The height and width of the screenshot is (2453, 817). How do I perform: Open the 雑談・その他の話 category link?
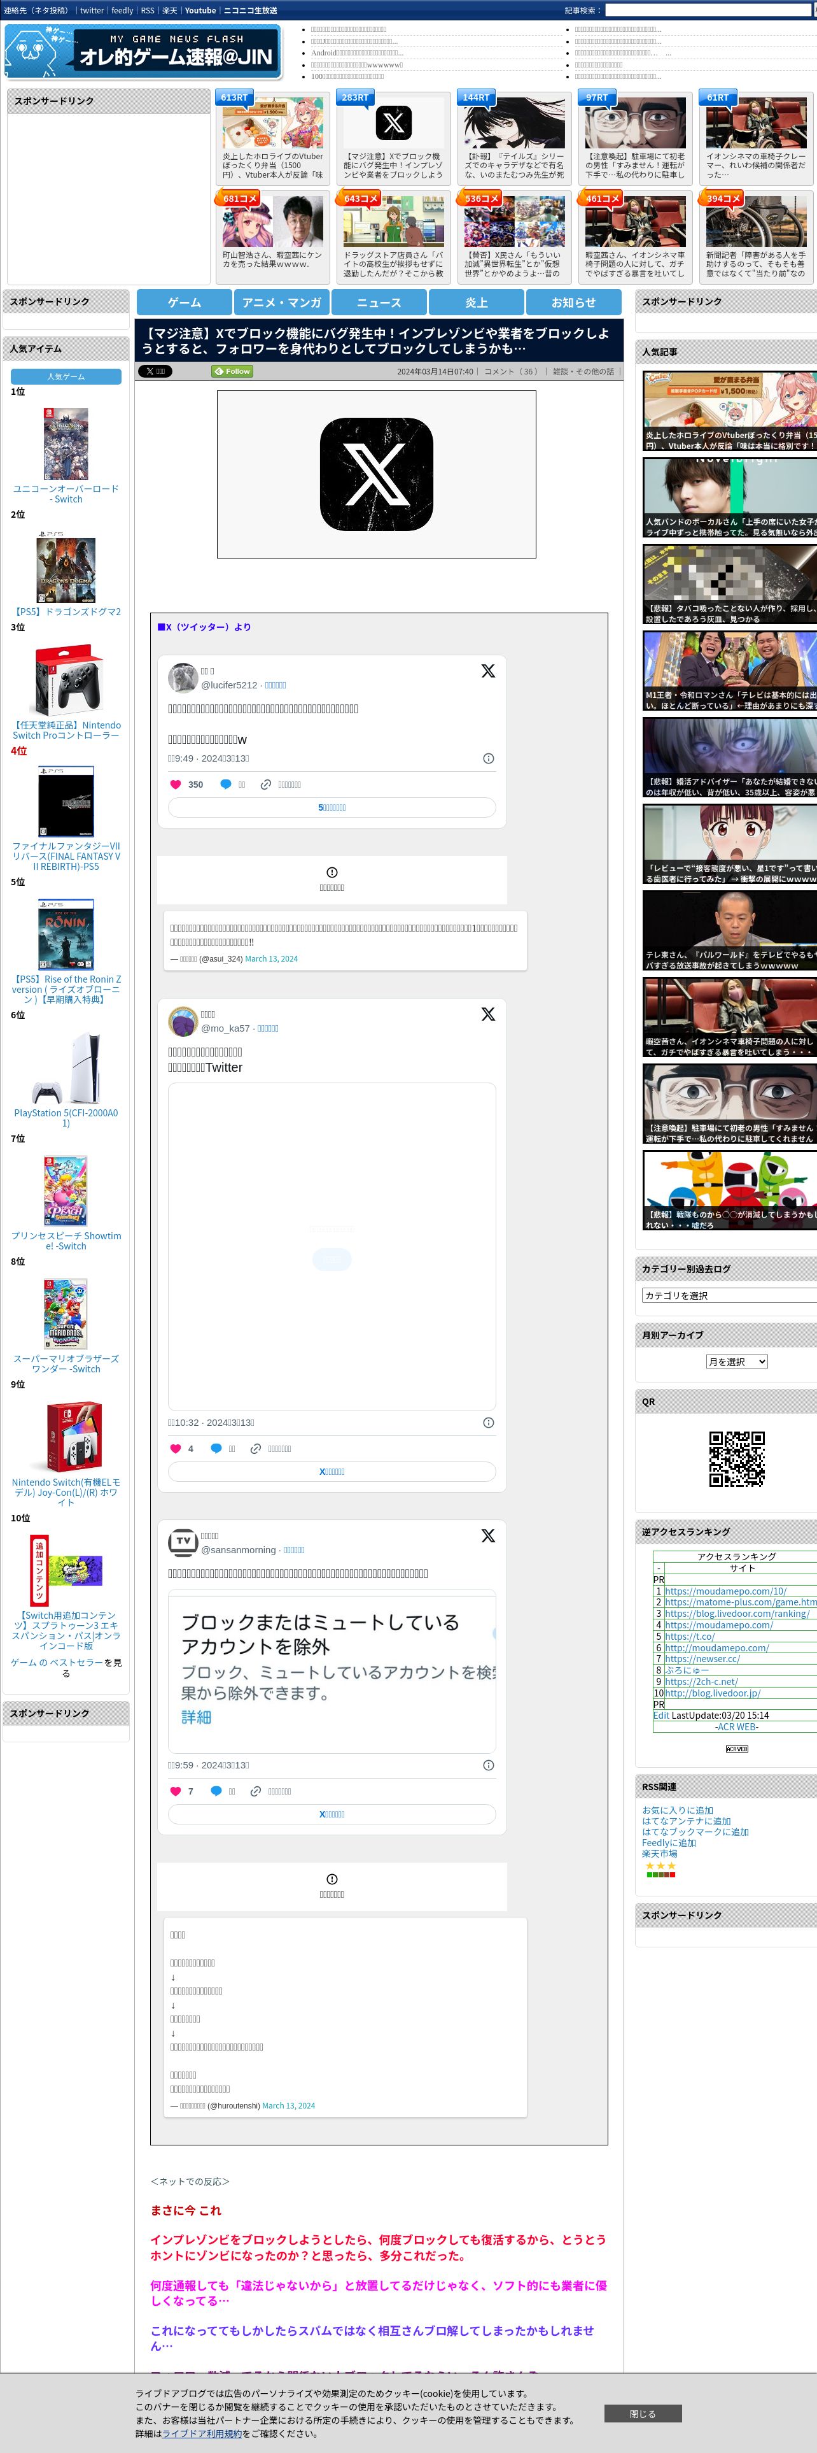click(584, 373)
